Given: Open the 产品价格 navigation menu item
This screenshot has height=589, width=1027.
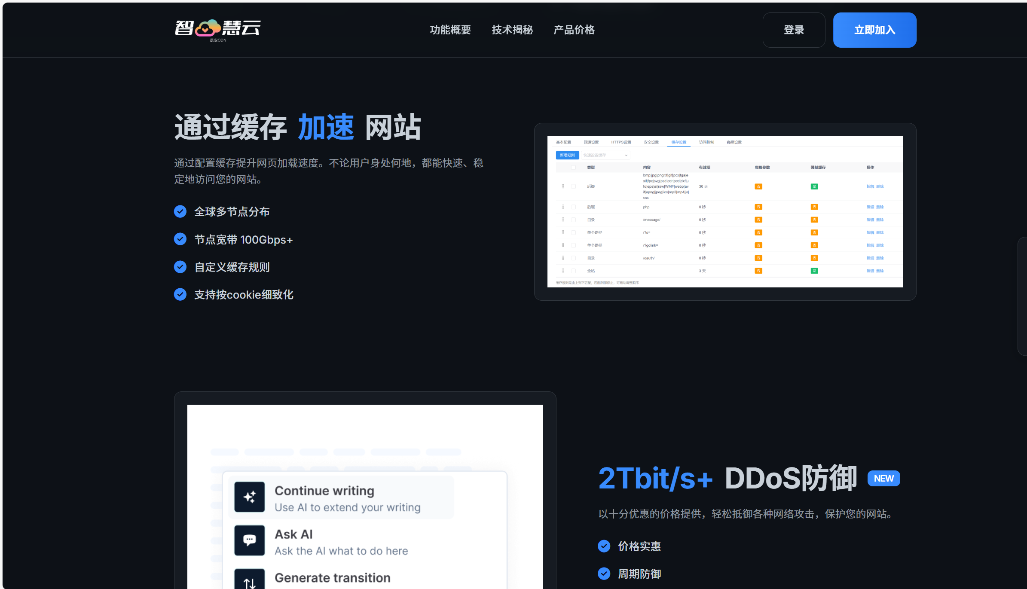Looking at the screenshot, I should pos(574,30).
